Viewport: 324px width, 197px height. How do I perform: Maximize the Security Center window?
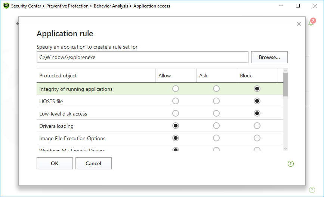tap(298, 6)
